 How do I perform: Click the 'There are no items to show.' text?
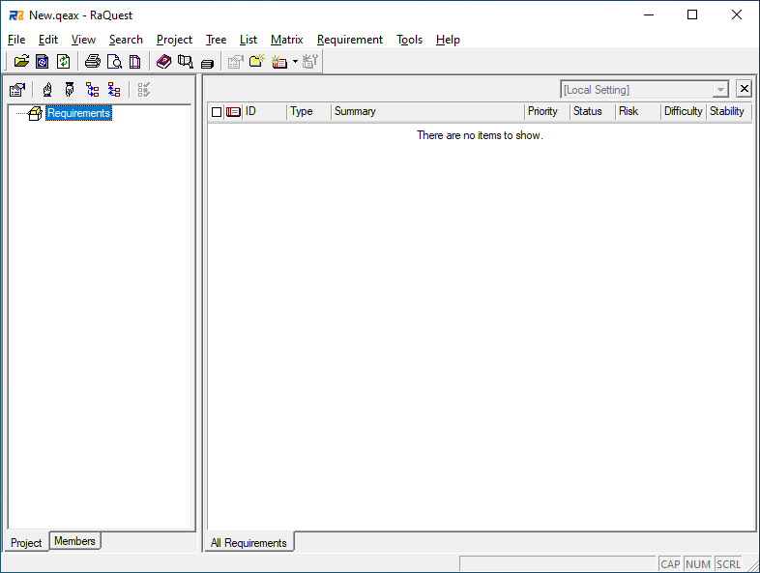point(480,135)
